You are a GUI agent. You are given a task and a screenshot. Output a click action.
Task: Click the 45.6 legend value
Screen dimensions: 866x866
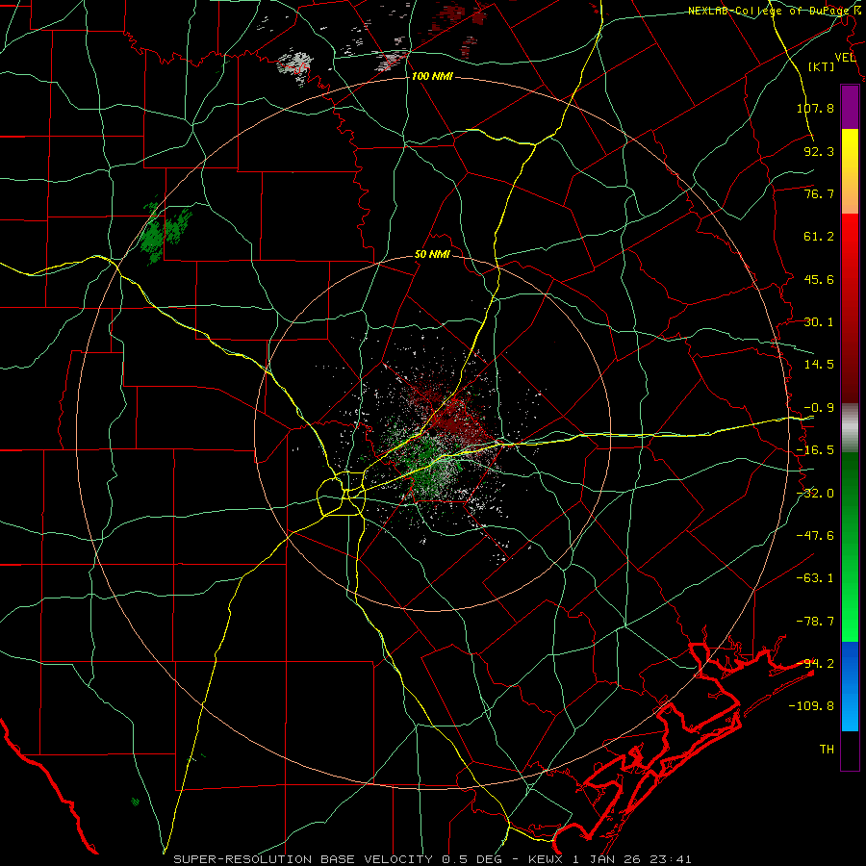819,279
